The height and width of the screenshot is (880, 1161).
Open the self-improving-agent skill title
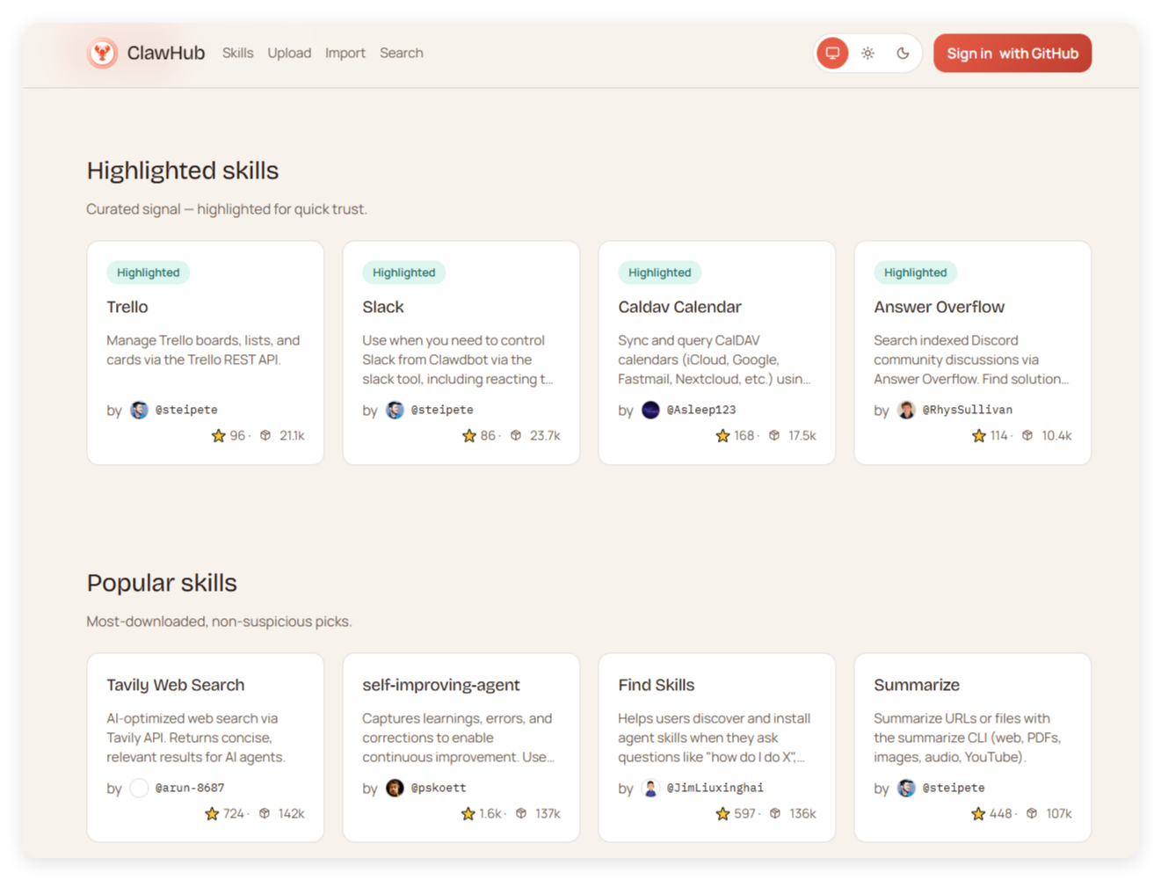441,685
